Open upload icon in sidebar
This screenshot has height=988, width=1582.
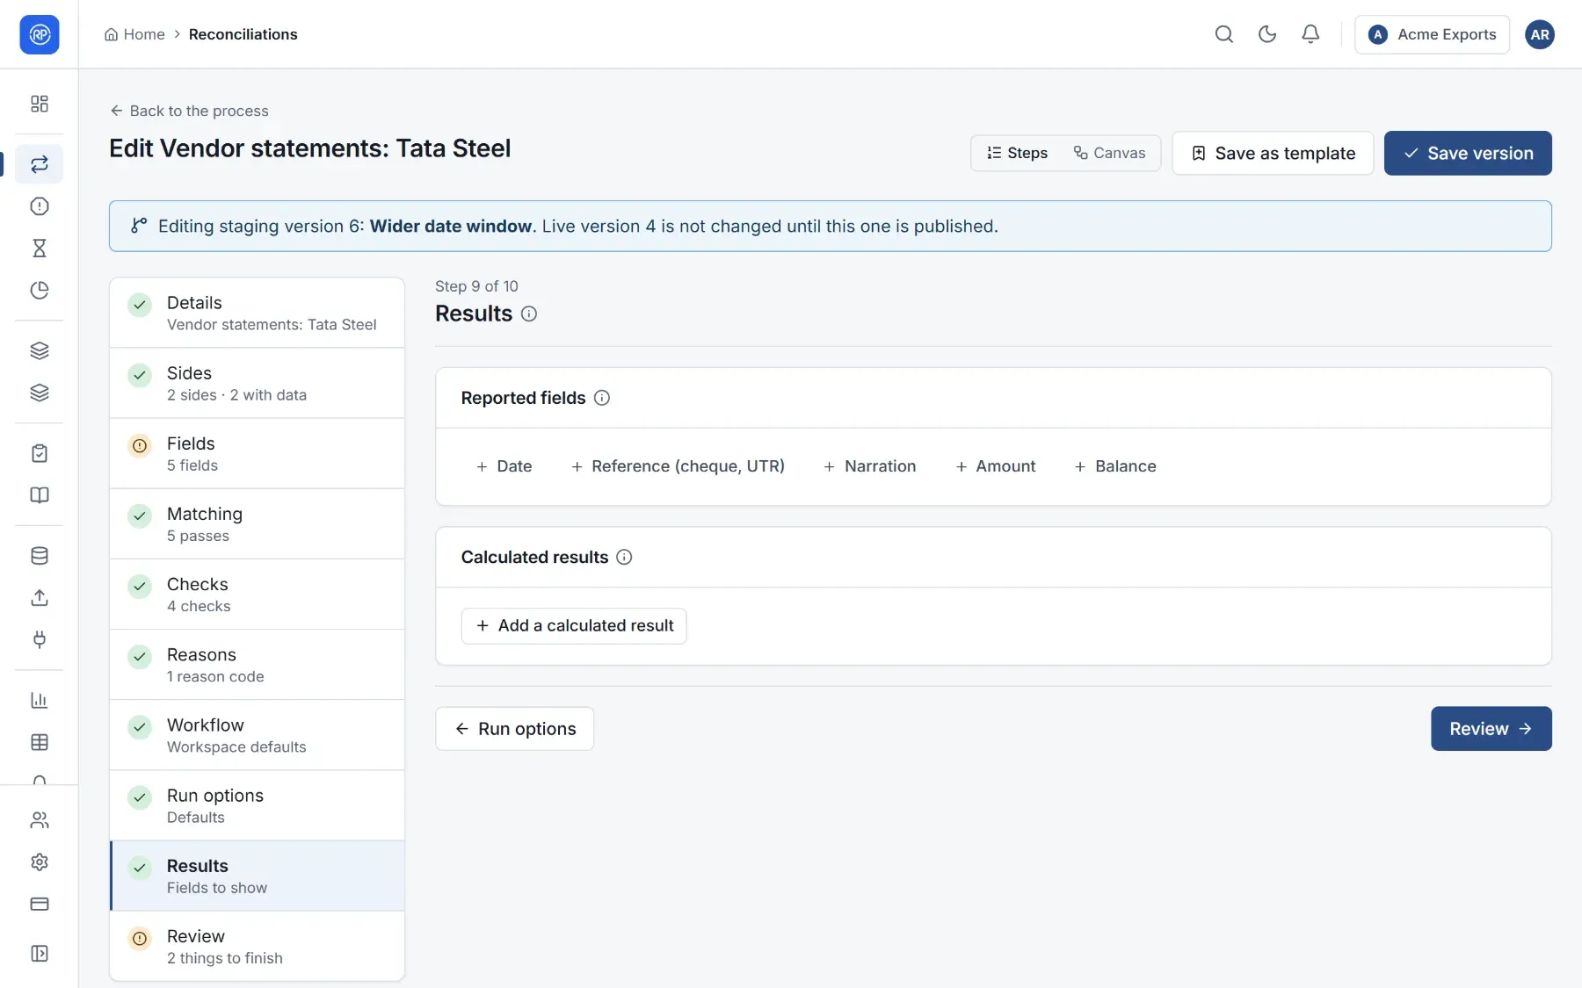point(40,598)
